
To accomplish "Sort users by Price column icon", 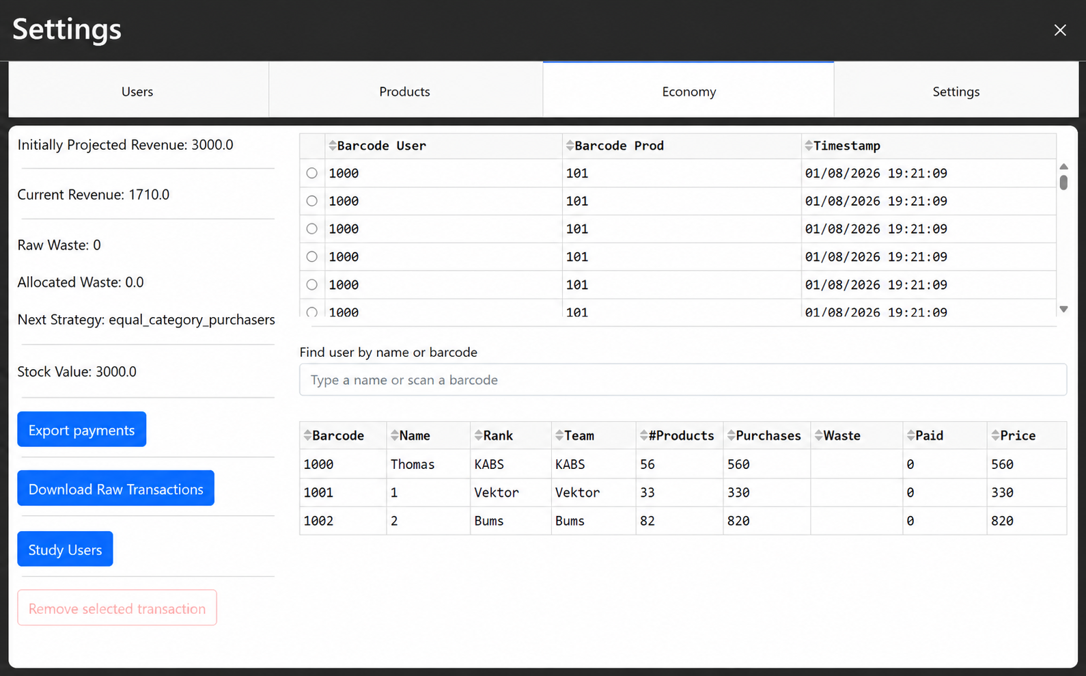I will (x=995, y=435).
